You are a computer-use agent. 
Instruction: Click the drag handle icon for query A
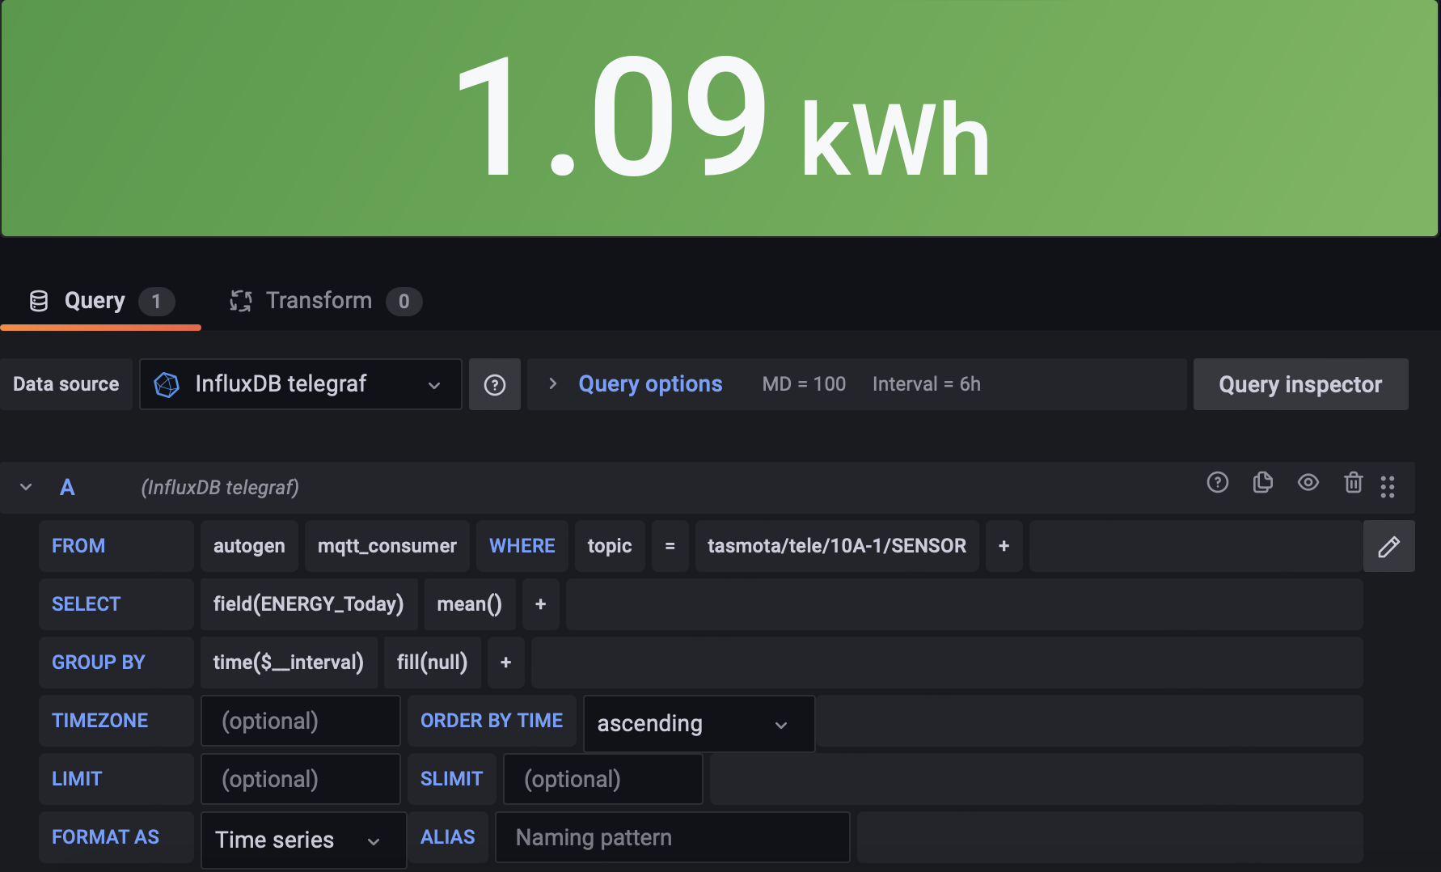tap(1388, 487)
